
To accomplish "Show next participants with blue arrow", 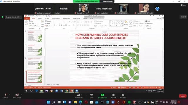I will click(157, 9).
